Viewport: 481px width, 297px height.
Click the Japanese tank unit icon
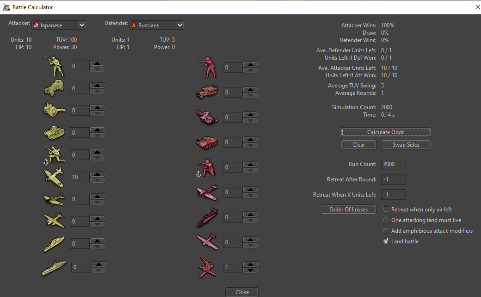55,133
